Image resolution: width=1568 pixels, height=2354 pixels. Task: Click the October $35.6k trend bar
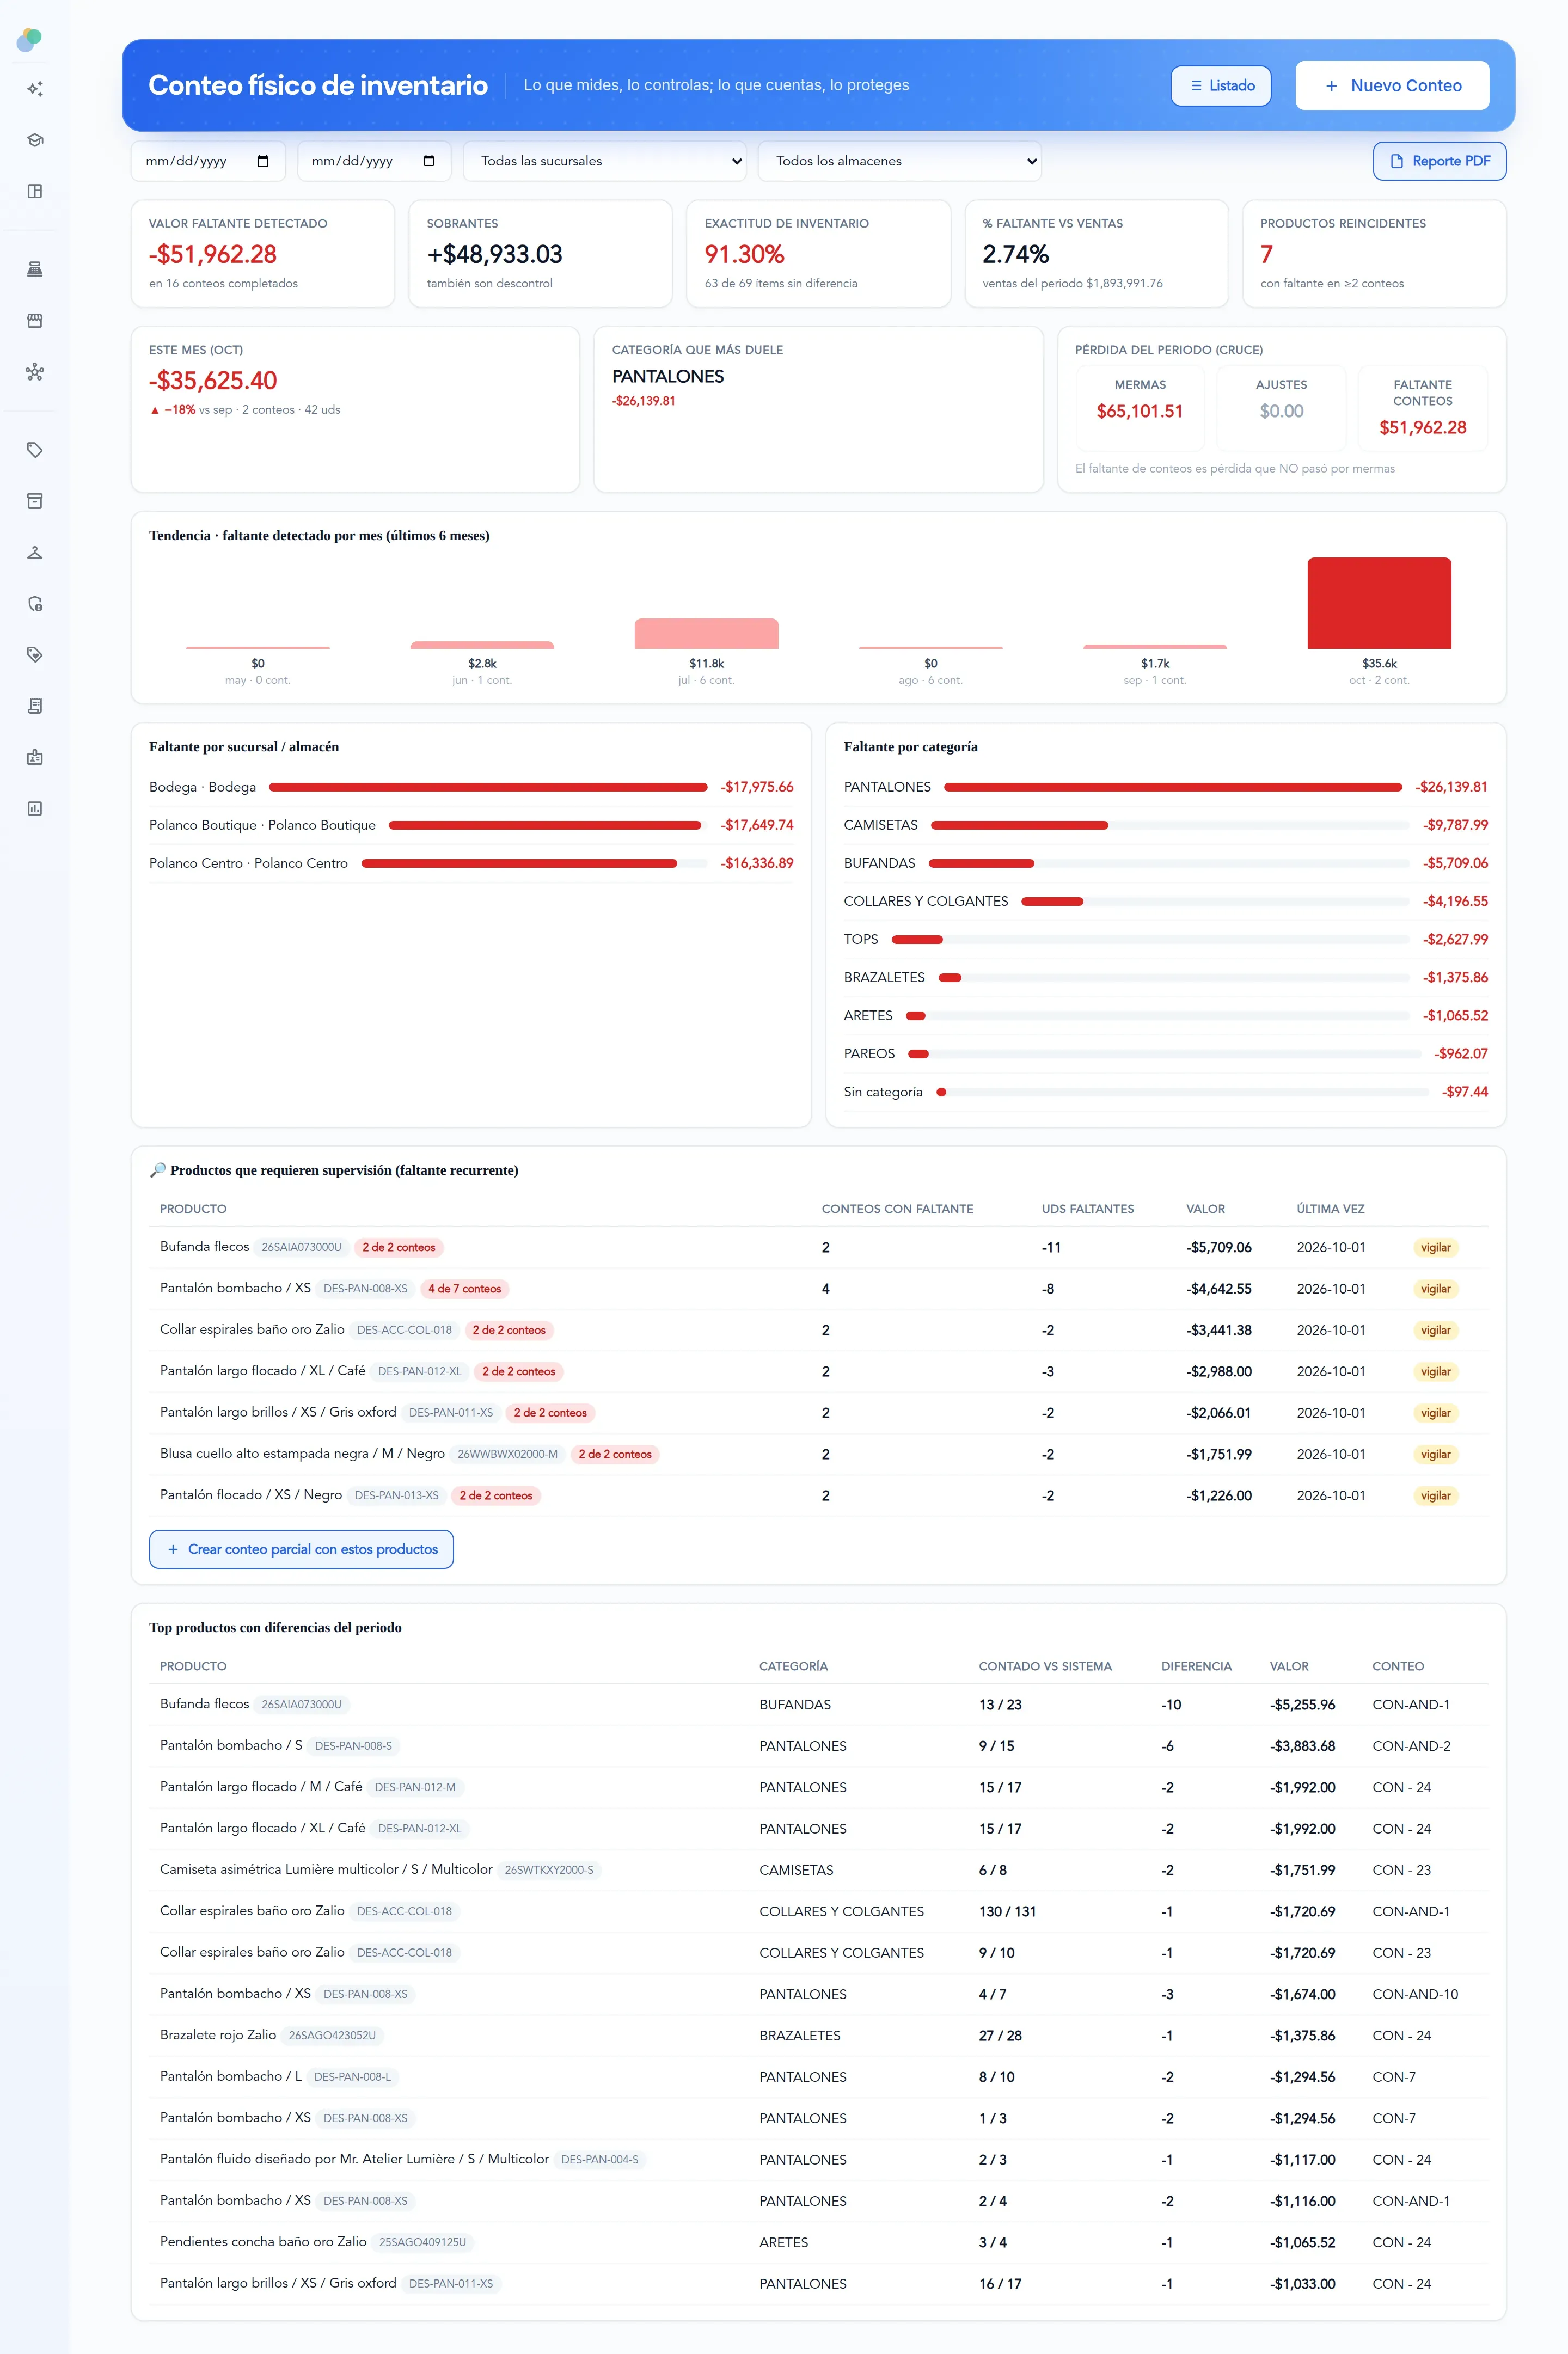[1379, 603]
